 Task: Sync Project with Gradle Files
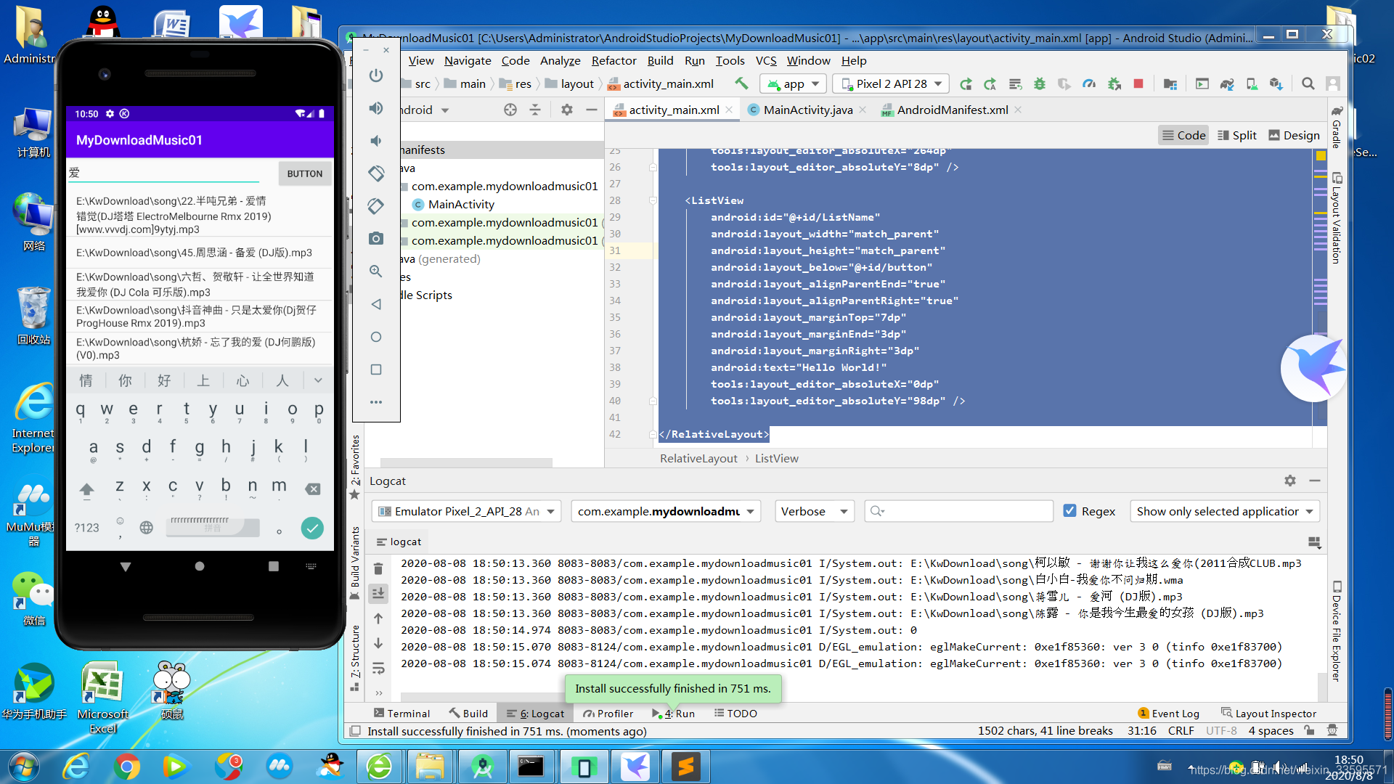click(x=1227, y=84)
